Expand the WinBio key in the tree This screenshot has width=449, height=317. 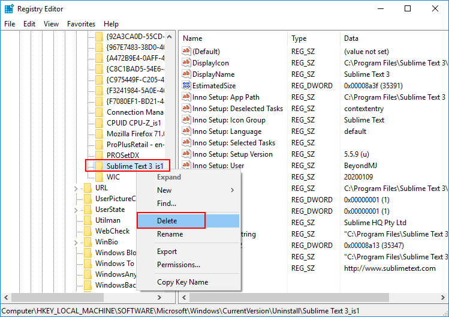point(76,243)
